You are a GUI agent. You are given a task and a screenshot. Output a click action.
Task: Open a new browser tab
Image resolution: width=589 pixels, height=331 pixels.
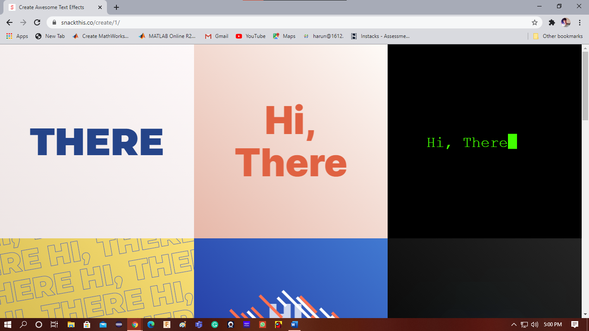tap(116, 7)
